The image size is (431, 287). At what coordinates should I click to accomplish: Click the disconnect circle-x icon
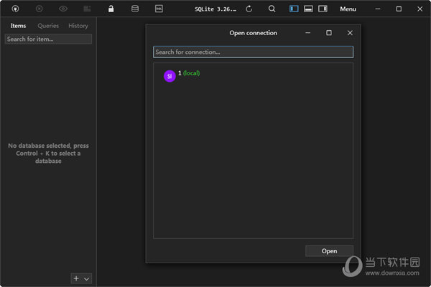[40, 9]
